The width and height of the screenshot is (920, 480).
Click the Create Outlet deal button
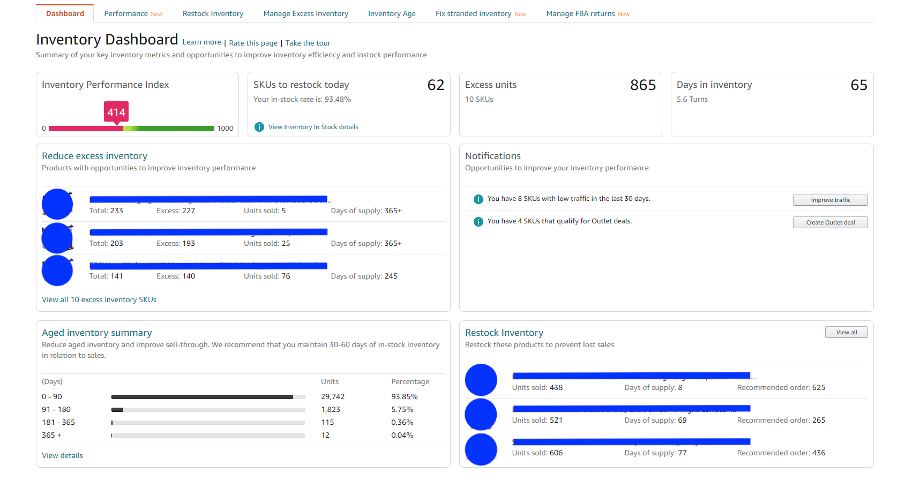click(x=831, y=222)
